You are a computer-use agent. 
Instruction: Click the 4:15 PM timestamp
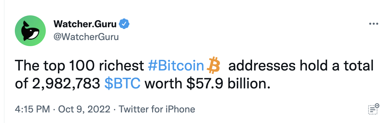tap(32, 109)
